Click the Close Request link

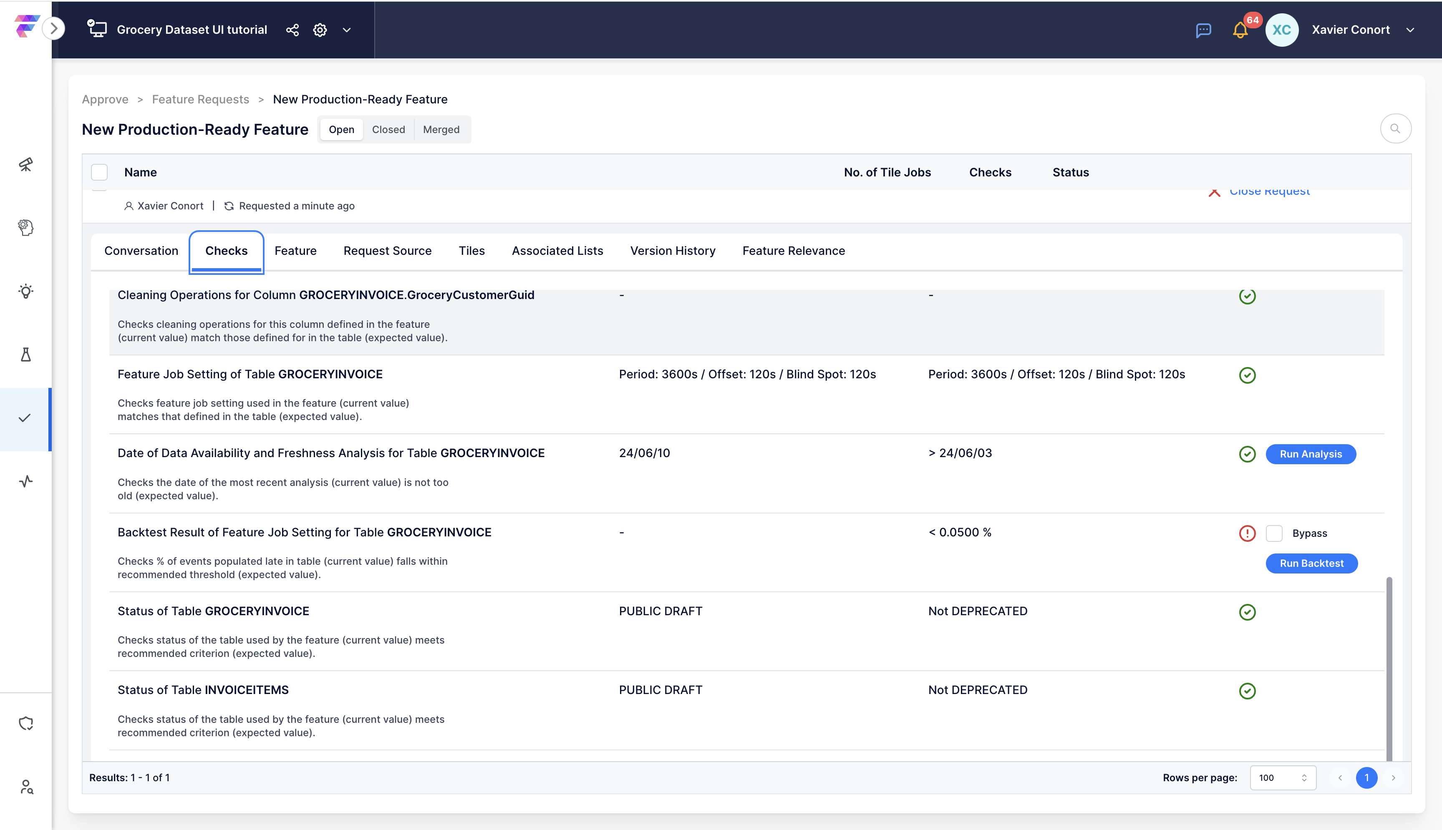1269,193
